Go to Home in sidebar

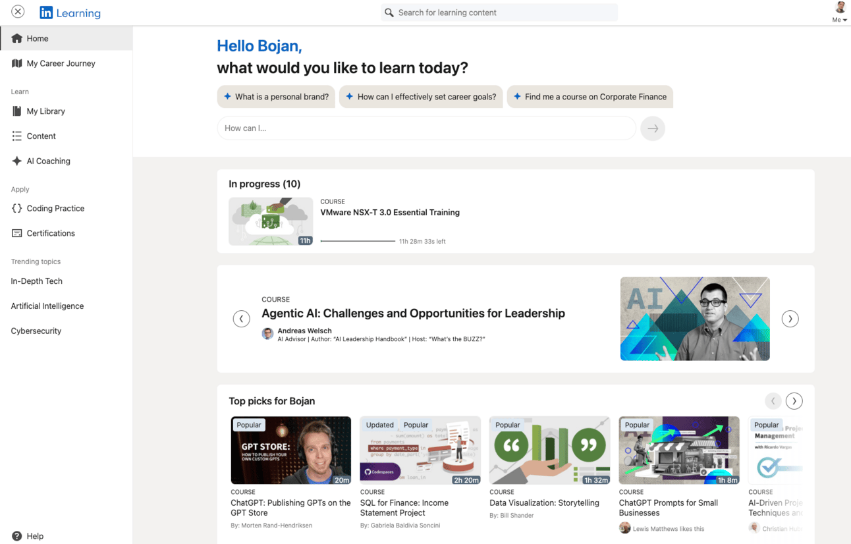click(66, 38)
